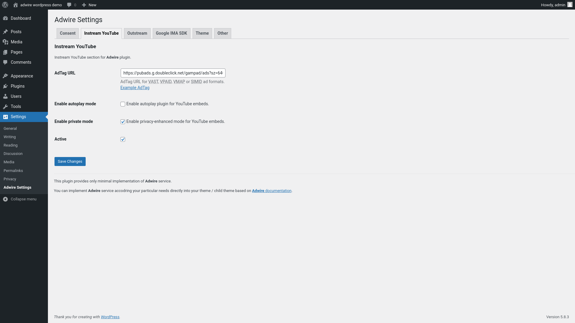Toggle Enable private mode checkbox
This screenshot has width=575, height=323.
123,121
